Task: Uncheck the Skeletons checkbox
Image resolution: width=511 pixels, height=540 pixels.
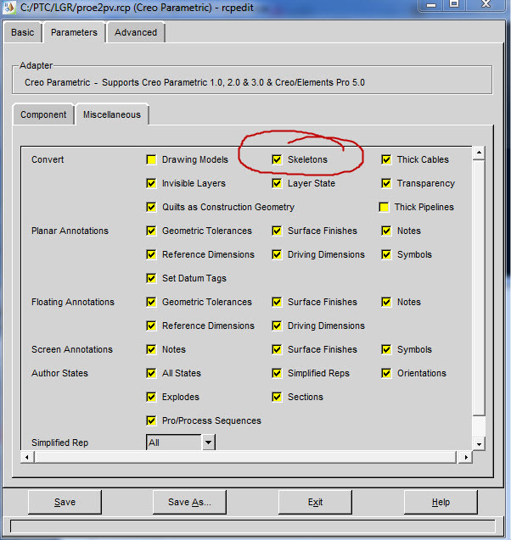Action: pyautogui.click(x=277, y=159)
